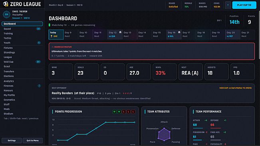Viewport: 260px width, 146px height.
Task: Click the Morale 72% indicator
Action: 188,5
